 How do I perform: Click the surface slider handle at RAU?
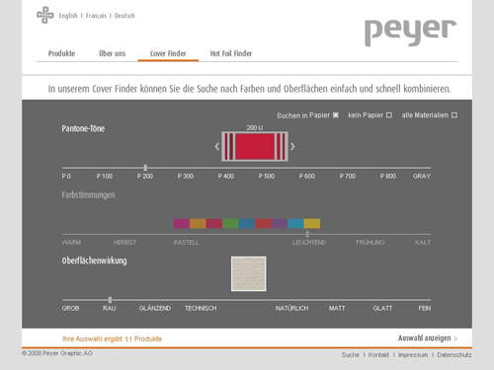coord(110,300)
